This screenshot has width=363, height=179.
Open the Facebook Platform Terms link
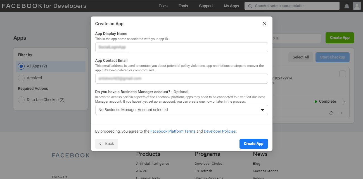click(173, 131)
